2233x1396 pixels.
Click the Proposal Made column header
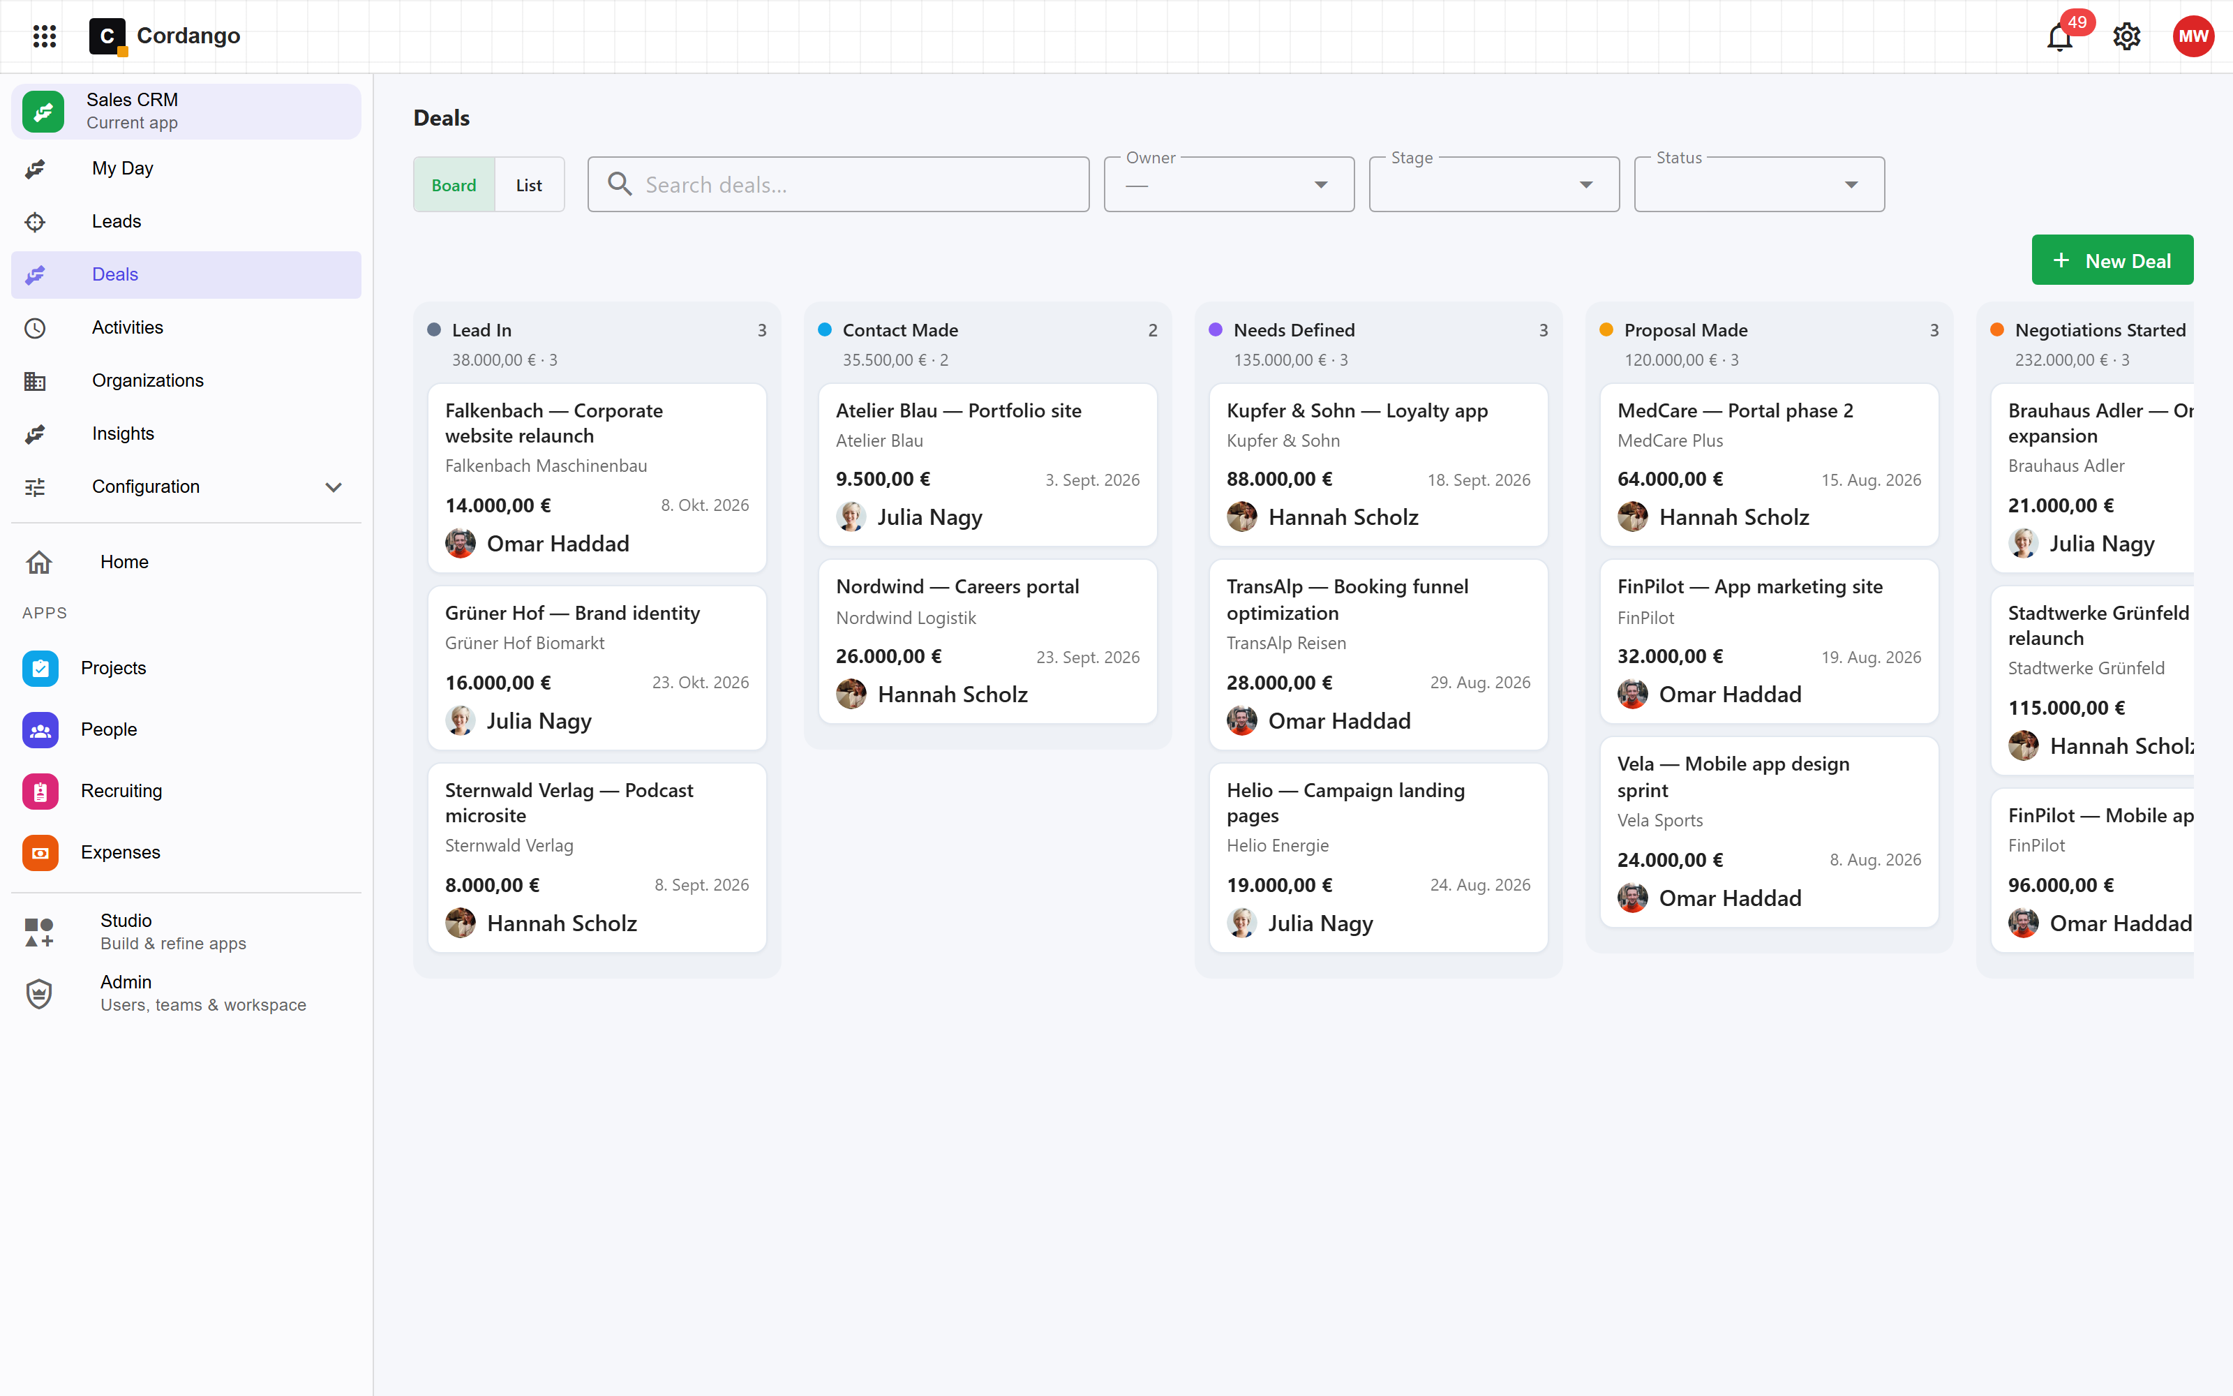pyautogui.click(x=1769, y=343)
